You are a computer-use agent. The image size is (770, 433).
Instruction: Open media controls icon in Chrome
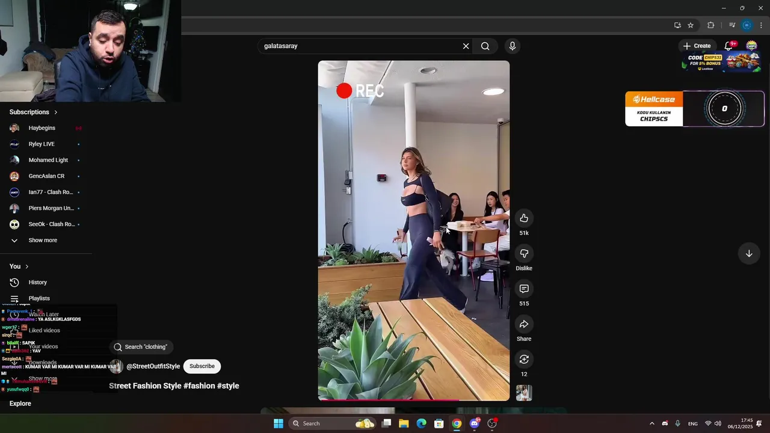click(x=732, y=25)
